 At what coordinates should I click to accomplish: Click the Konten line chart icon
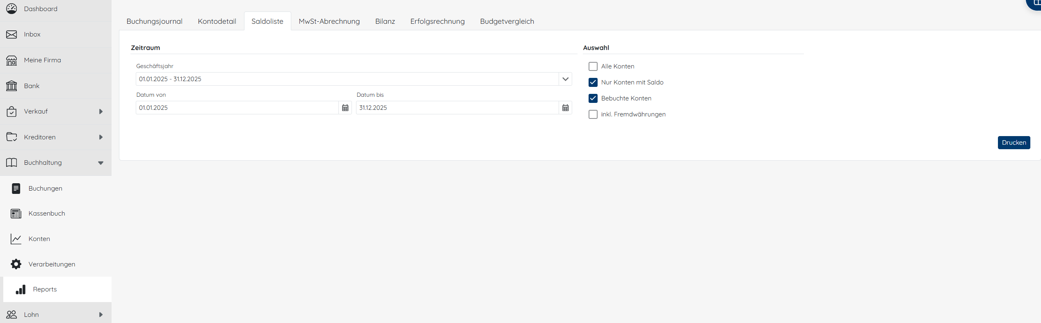[16, 239]
